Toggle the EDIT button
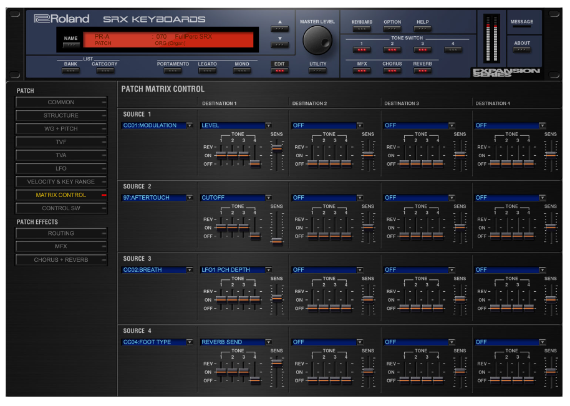 pyautogui.click(x=279, y=71)
